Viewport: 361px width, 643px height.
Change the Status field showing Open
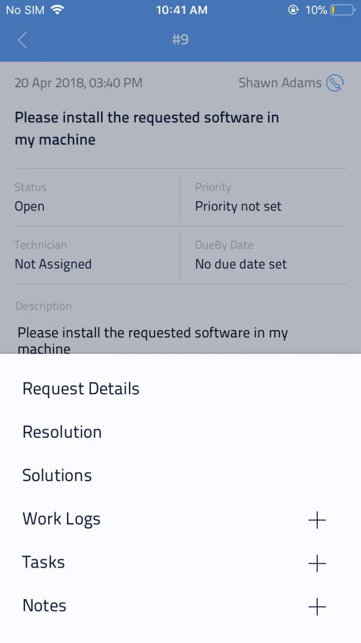tap(30, 206)
